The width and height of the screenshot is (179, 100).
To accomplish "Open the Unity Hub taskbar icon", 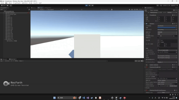I will [x=112, y=98].
